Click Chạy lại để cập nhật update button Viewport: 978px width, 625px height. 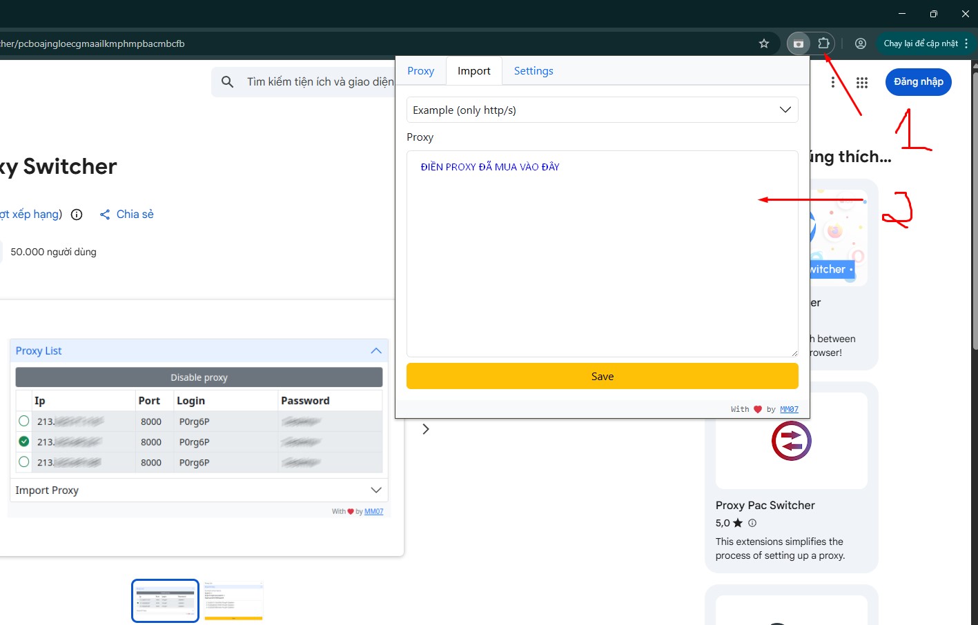(920, 43)
